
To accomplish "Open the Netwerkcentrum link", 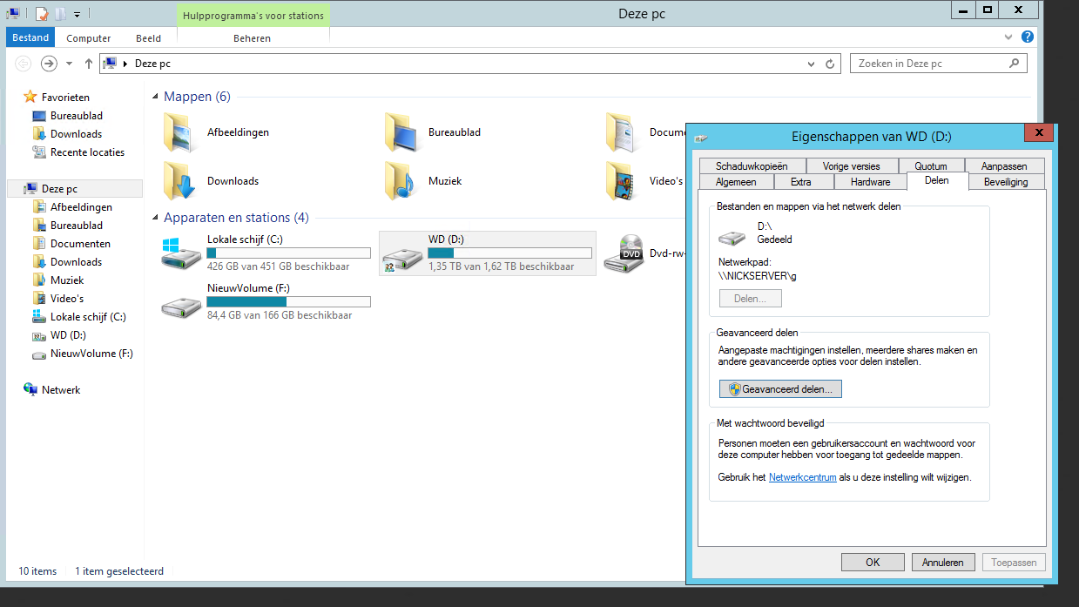I will [802, 477].
